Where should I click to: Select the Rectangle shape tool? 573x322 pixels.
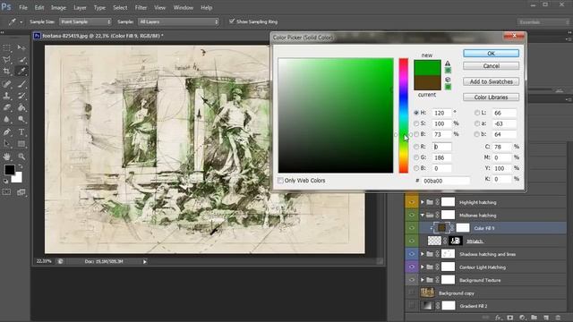point(21,144)
